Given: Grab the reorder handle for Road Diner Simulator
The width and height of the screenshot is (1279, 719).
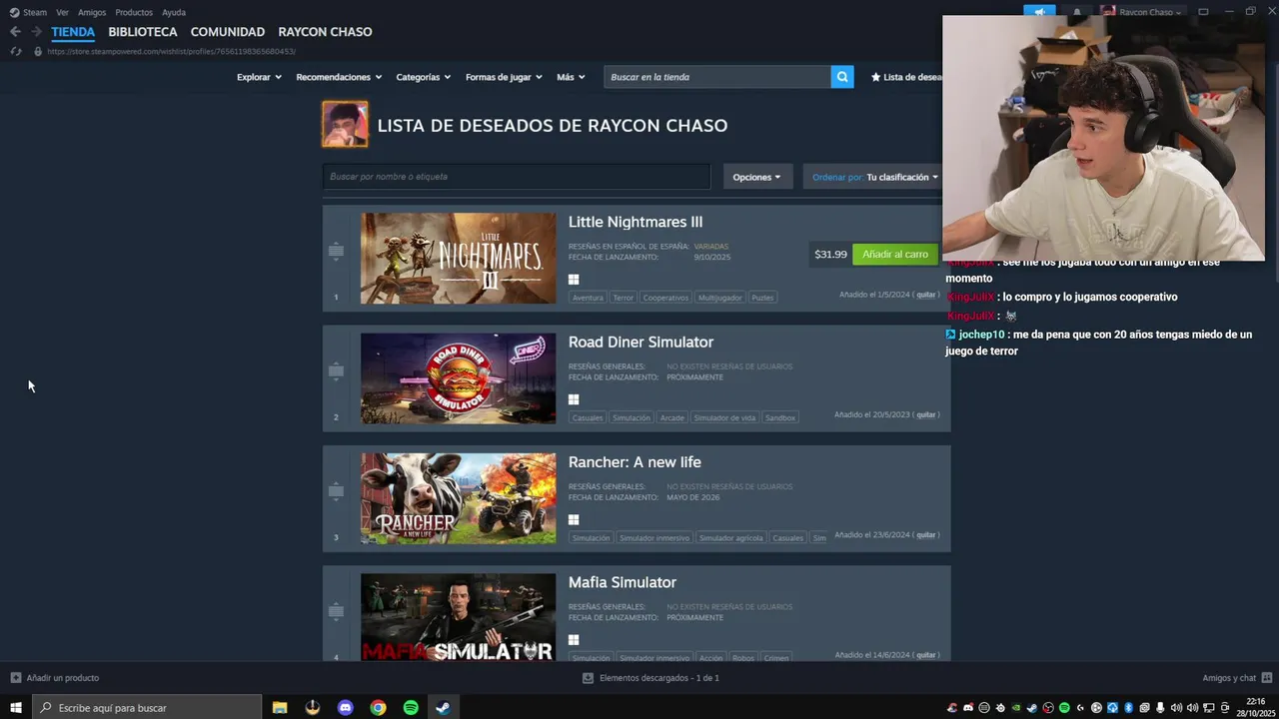Looking at the screenshot, I should point(336,371).
